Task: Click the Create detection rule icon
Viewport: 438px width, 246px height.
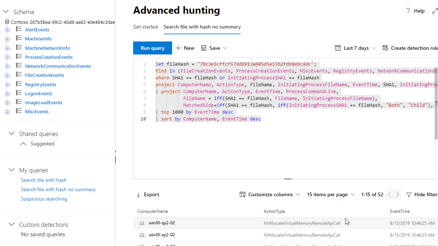Action: [x=385, y=48]
